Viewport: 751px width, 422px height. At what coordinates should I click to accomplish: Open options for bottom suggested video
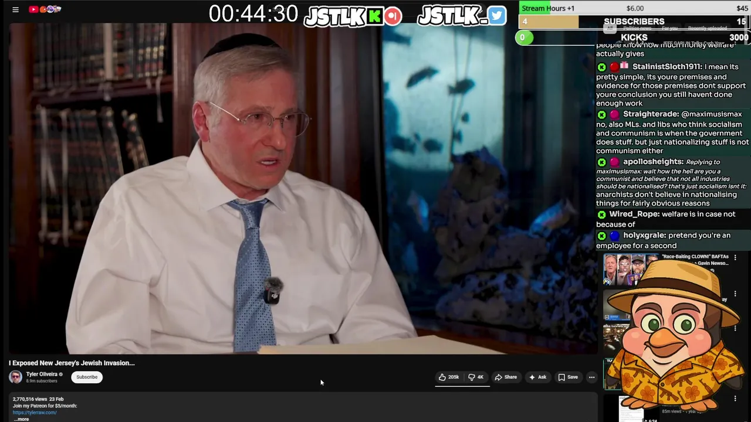735,399
